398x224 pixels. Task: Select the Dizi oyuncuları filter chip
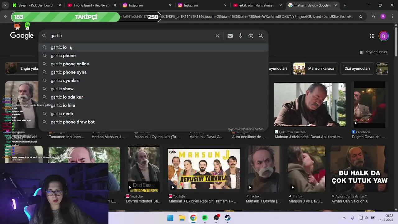357,68
